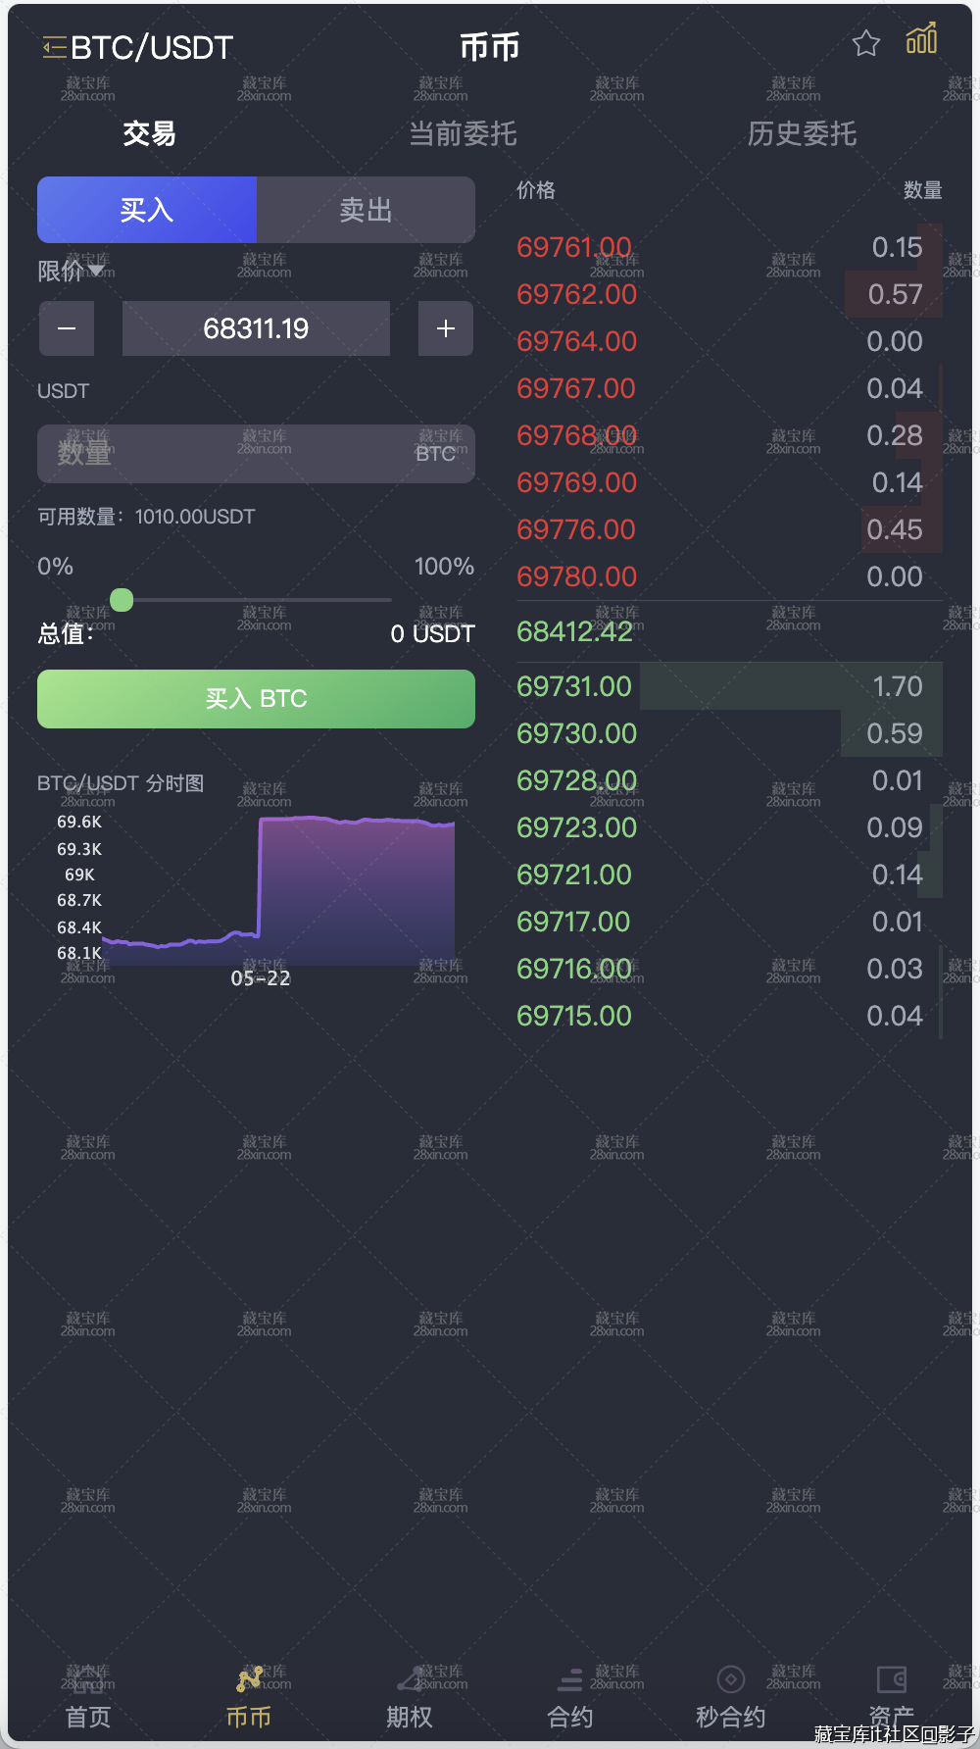Screen dimensions: 980x1749
Task: Open the 当前委托 tab
Action: [x=463, y=133]
